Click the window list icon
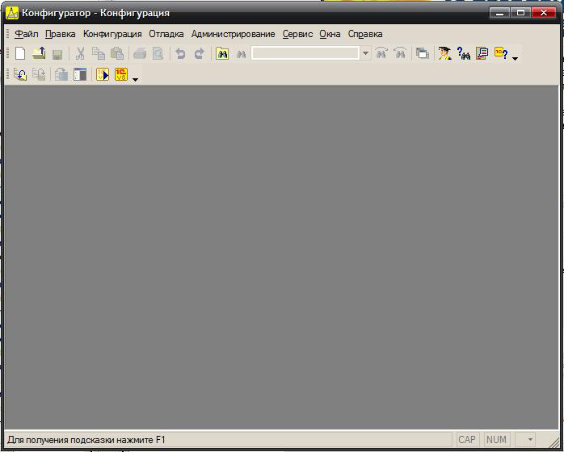This screenshot has height=452, width=564. tap(422, 54)
